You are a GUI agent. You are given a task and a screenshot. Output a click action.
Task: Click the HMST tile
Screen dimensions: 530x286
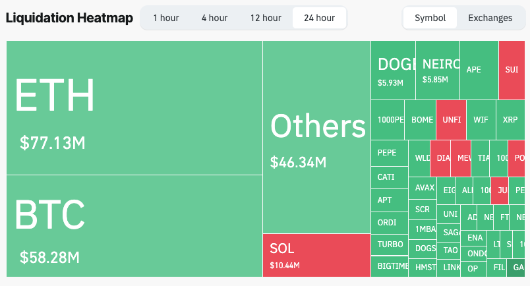423,268
